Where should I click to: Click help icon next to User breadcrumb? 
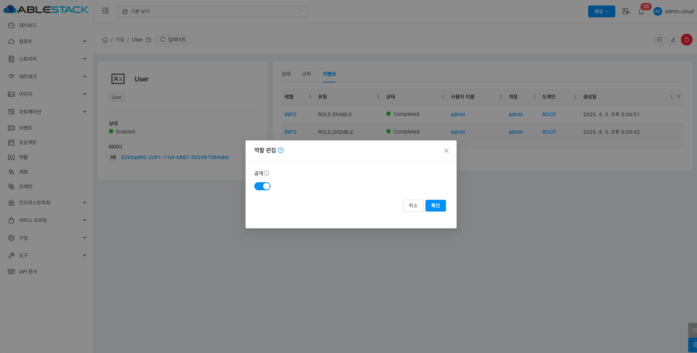pos(148,40)
